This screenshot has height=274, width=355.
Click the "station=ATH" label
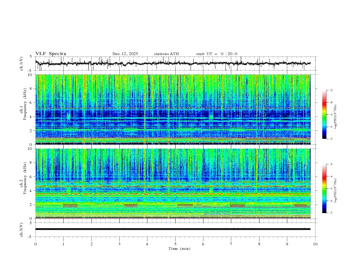(x=166, y=54)
